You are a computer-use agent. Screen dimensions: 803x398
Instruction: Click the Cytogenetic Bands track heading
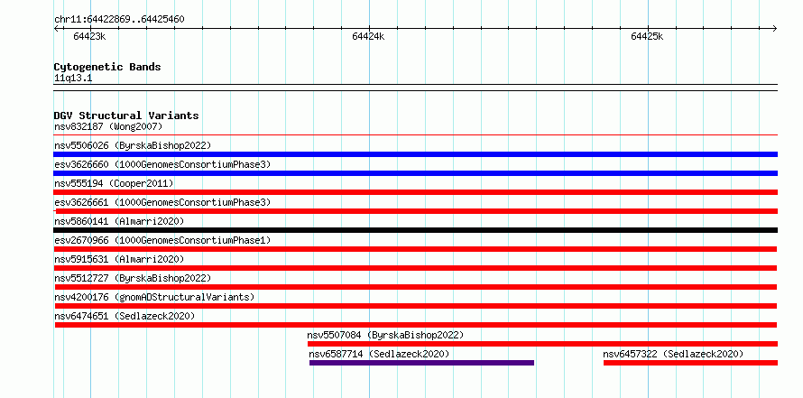click(x=107, y=67)
